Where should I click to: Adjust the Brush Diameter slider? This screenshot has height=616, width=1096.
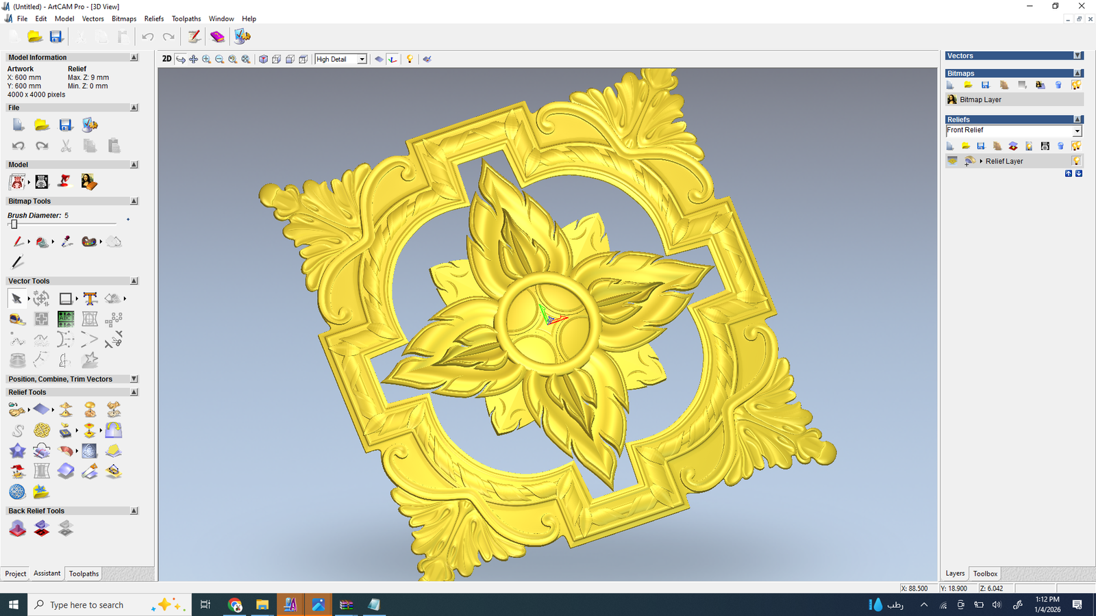click(x=14, y=224)
